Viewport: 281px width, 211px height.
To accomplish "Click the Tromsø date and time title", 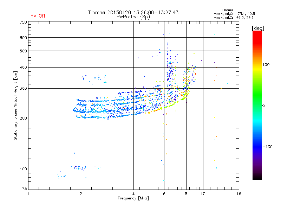I will point(133,12).
